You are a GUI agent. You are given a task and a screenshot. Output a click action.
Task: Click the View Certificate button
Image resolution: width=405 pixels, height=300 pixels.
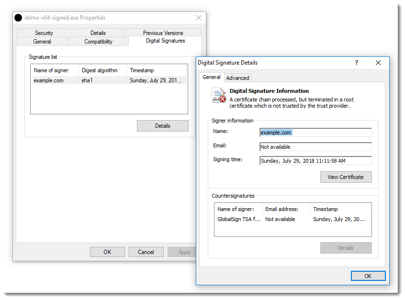(x=346, y=177)
